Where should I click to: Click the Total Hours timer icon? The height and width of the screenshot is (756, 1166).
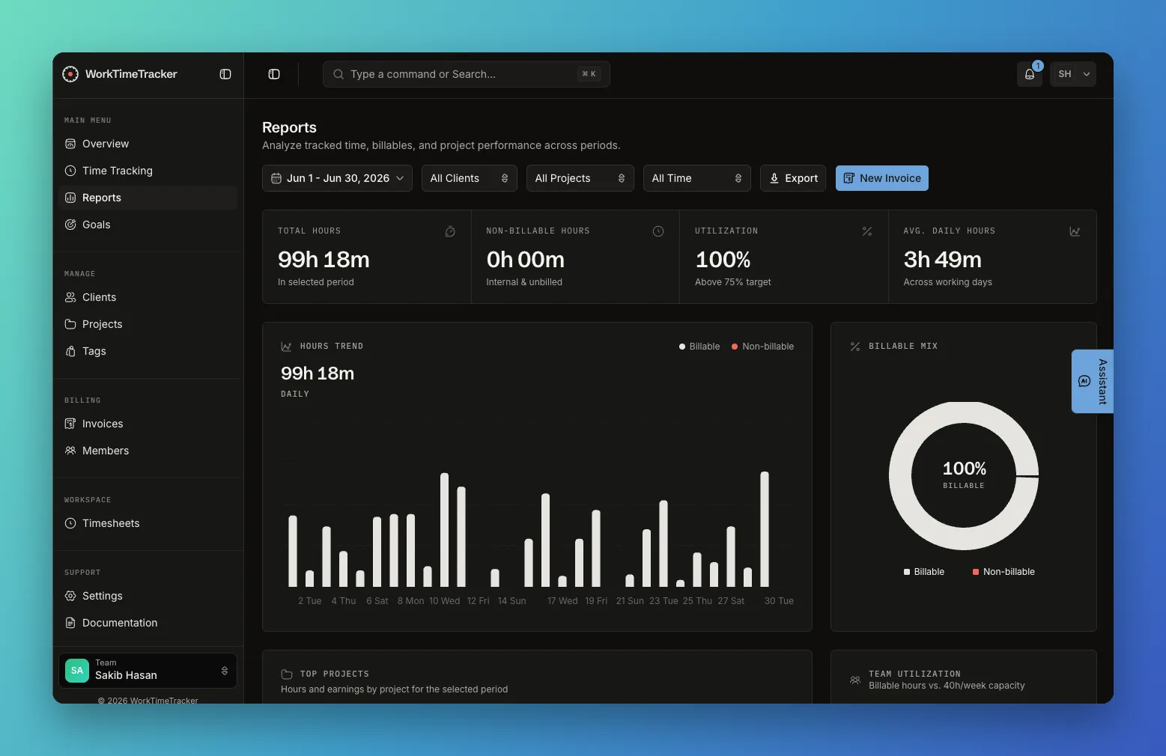coord(450,231)
